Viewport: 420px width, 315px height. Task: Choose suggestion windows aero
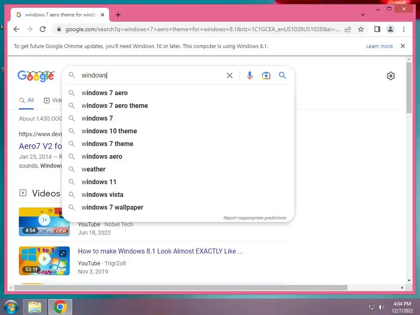pyautogui.click(x=178, y=156)
